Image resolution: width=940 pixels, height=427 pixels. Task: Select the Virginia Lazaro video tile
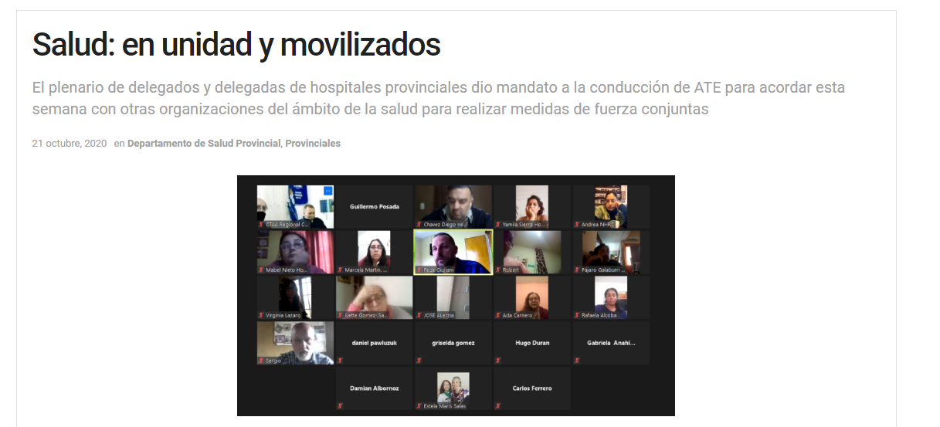(x=295, y=297)
